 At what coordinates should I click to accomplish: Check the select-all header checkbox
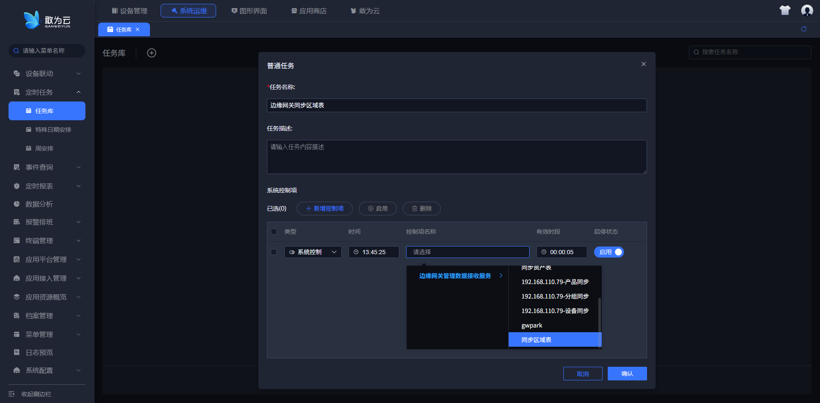[274, 232]
